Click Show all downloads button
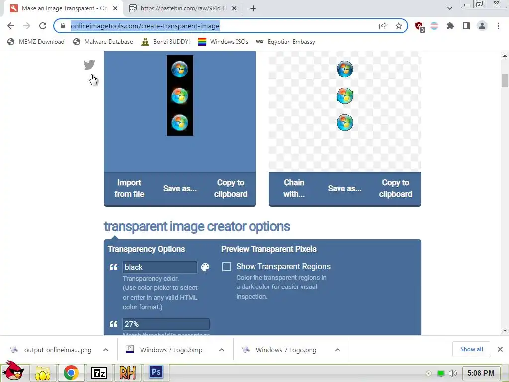 click(x=471, y=349)
